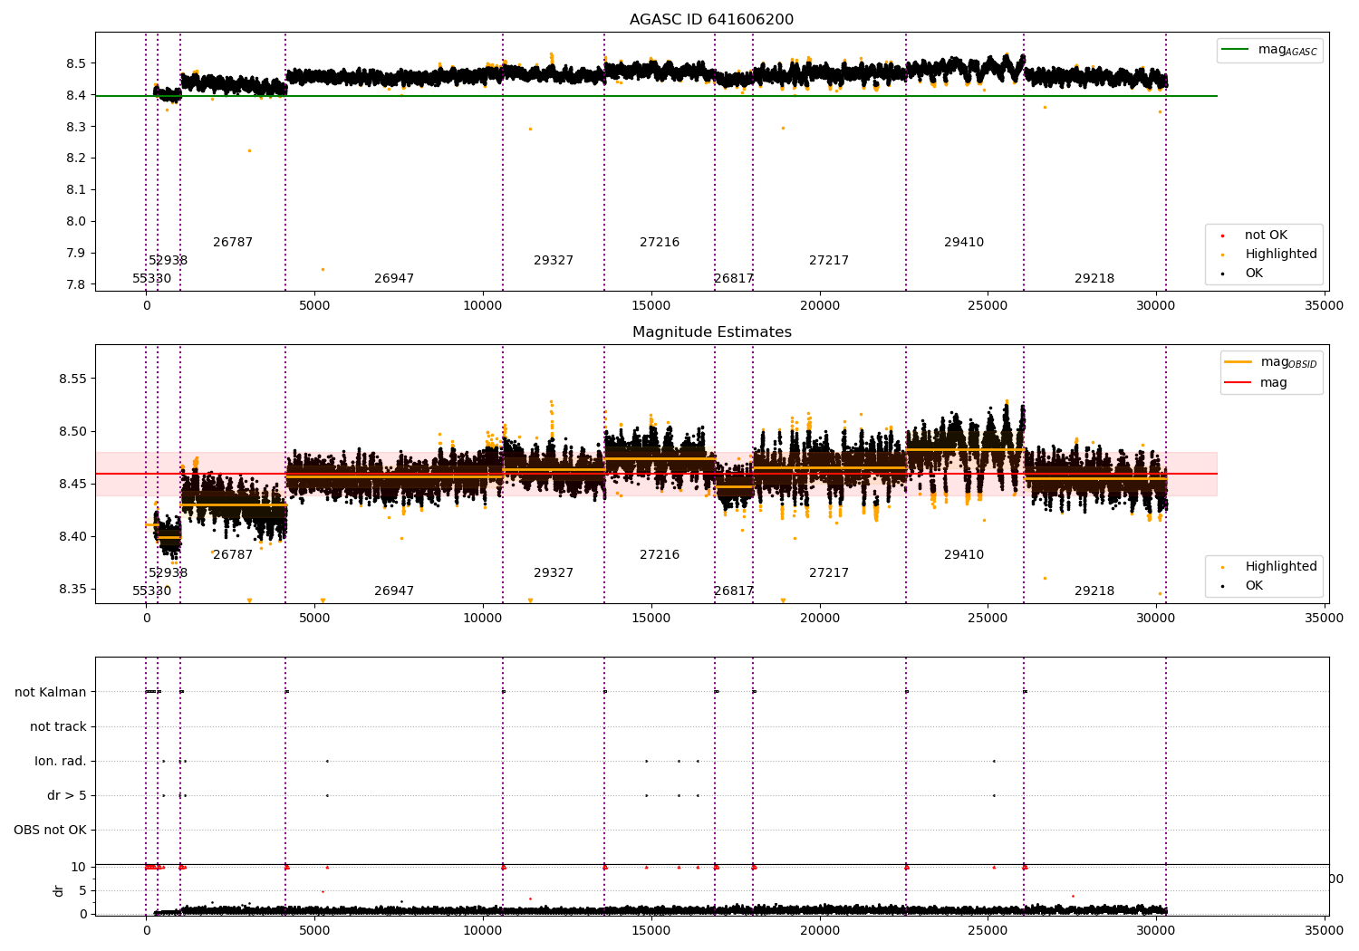
Task: Click the 'AGASC ID 641606200' plot title
Action: (x=711, y=20)
